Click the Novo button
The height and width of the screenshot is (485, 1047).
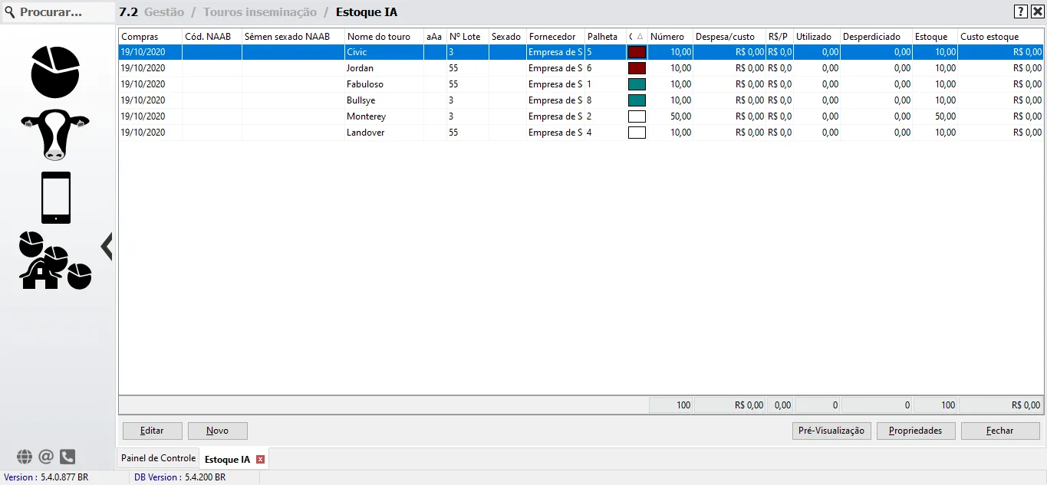tap(217, 431)
